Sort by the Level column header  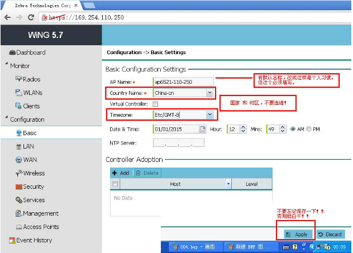[252, 184]
